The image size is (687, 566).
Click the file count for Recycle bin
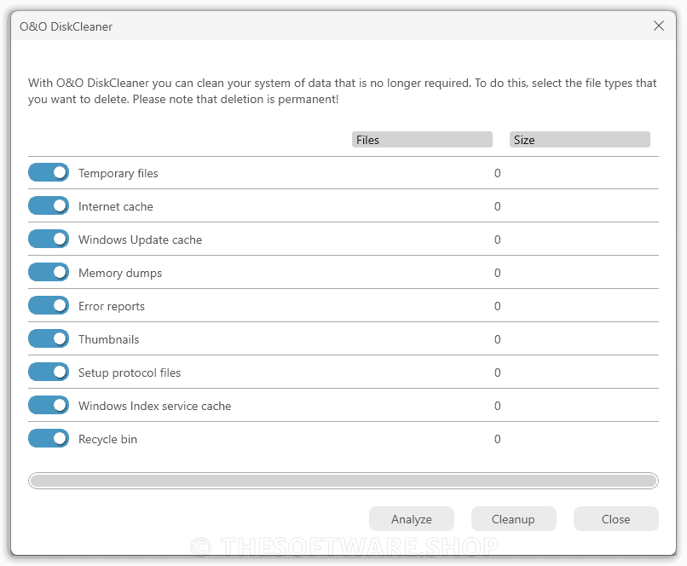(x=497, y=439)
